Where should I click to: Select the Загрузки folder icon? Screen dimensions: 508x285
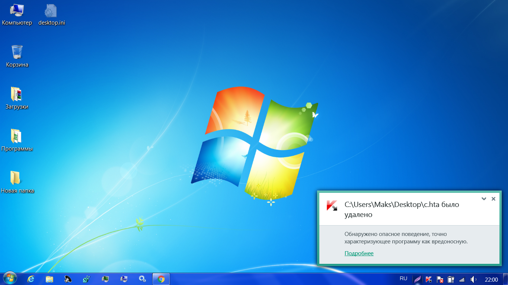17,98
